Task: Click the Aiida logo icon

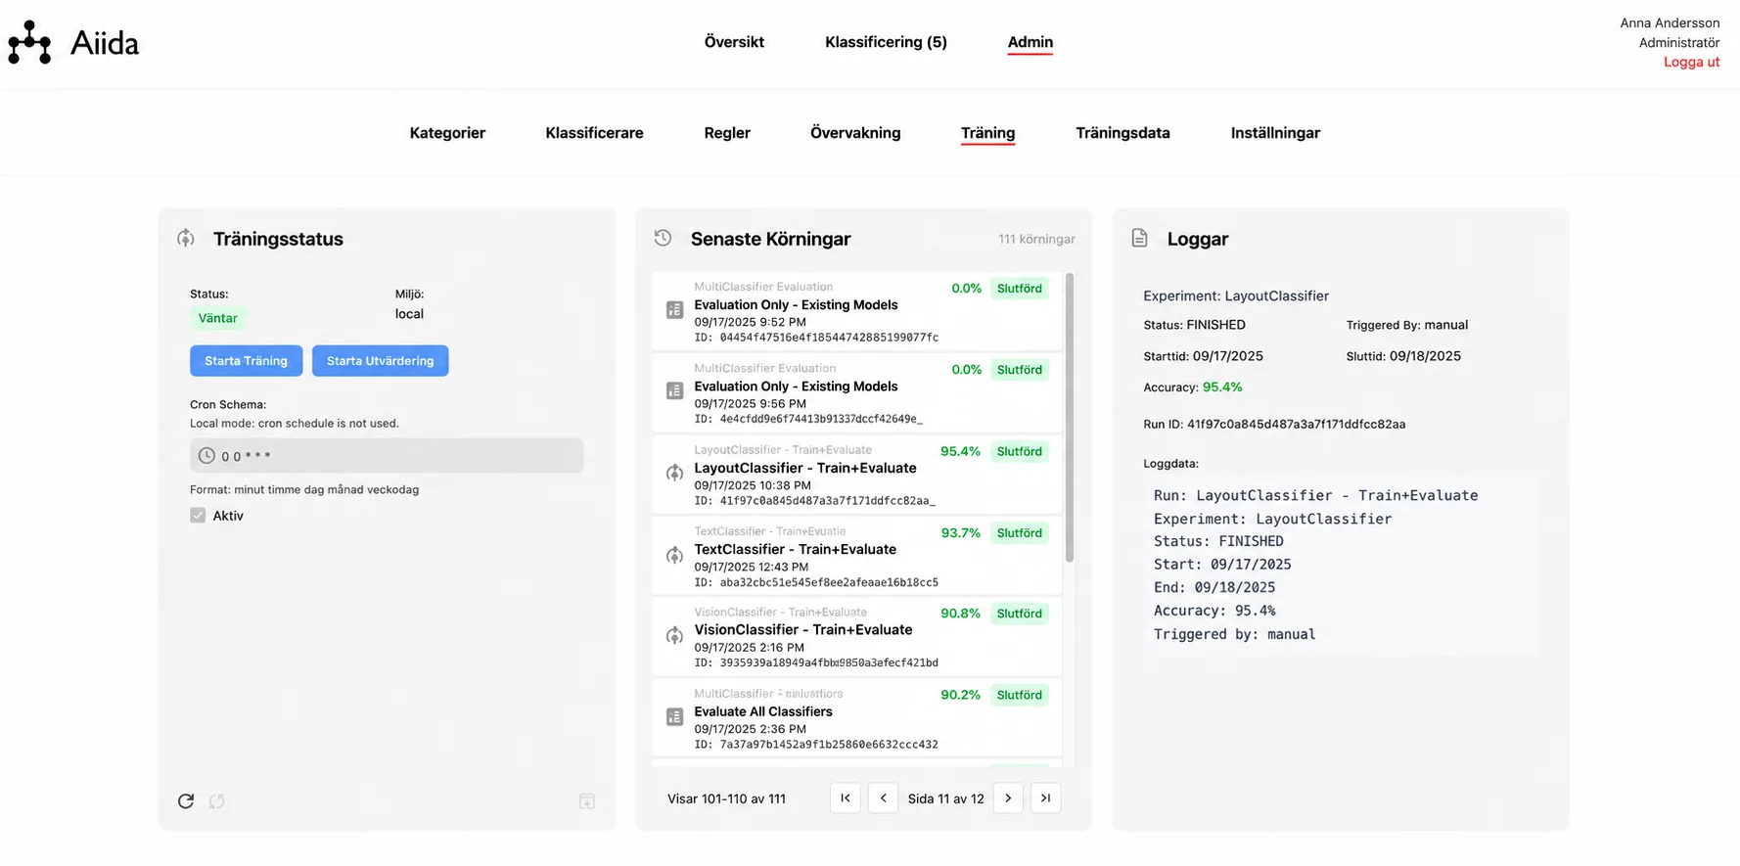Action: (29, 43)
